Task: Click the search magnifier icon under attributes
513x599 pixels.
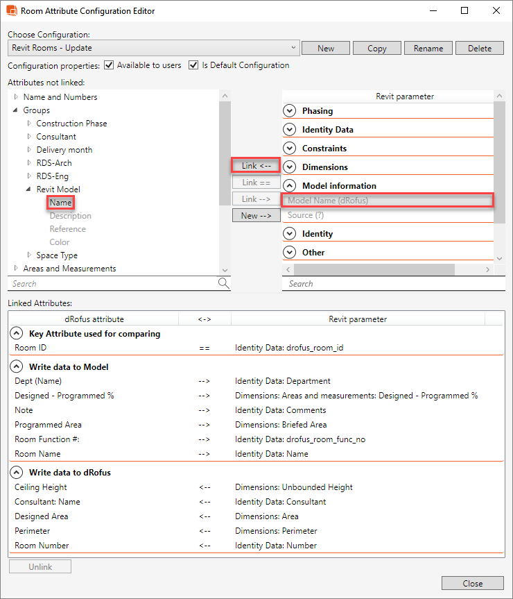Action: (x=223, y=283)
